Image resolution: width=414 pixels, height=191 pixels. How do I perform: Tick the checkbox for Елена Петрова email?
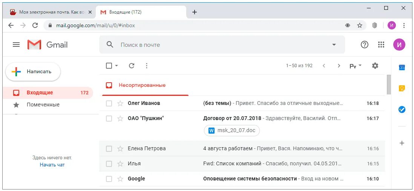coord(109,149)
